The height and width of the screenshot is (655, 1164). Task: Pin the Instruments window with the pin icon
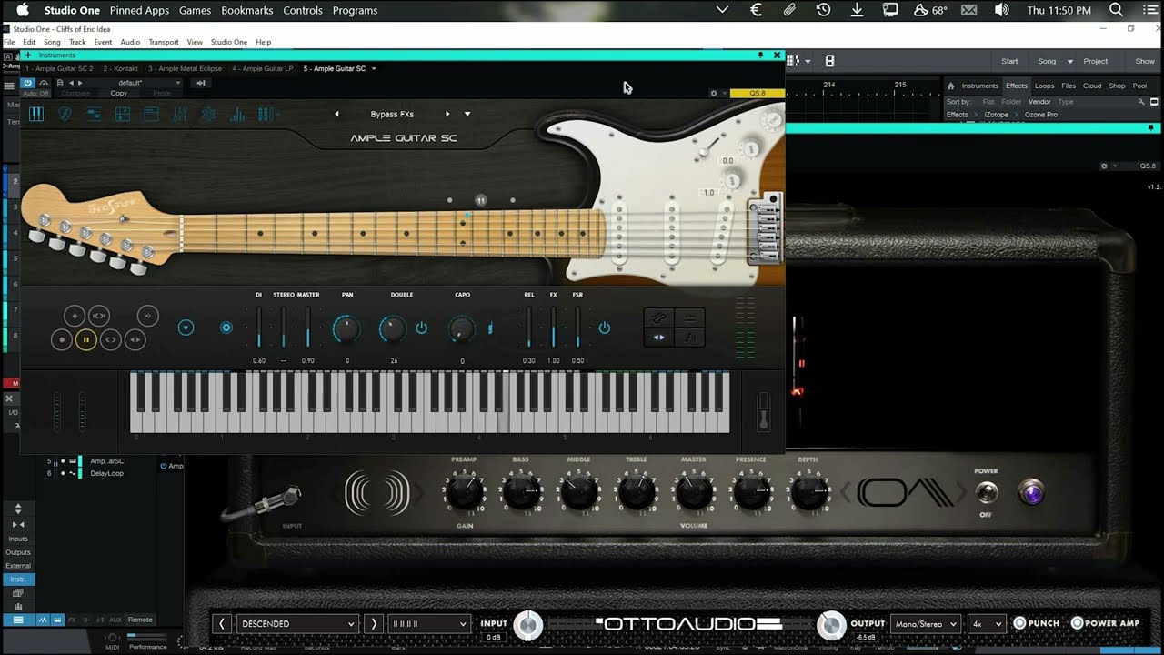[x=760, y=55]
